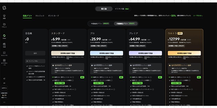Click 現在の主体作成可能数: 500 in ウルトラ plan
217x108 pixels.
pyautogui.click(x=180, y=86)
